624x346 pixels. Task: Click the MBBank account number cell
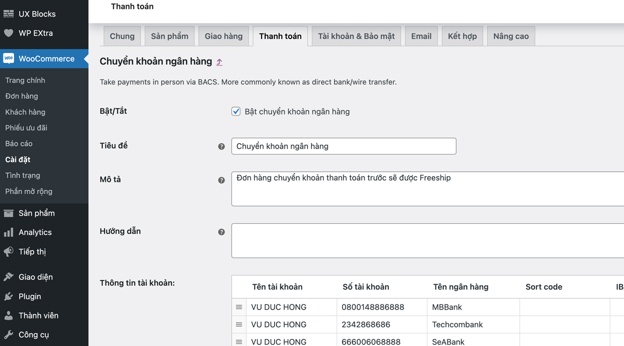coord(382,307)
